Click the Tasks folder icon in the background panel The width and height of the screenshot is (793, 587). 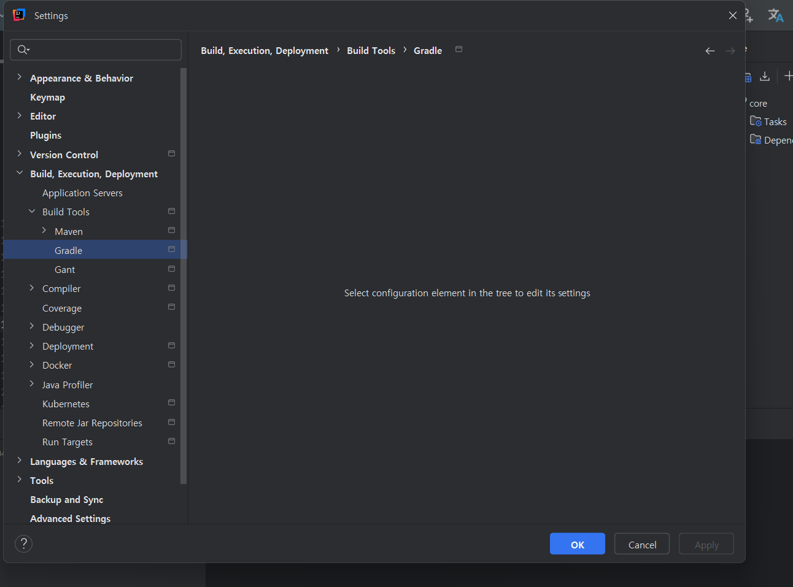756,121
